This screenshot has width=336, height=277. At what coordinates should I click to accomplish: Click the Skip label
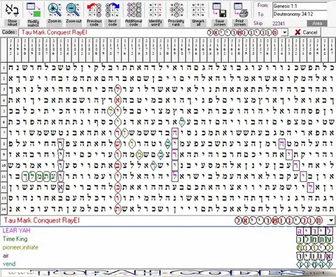point(258,23)
